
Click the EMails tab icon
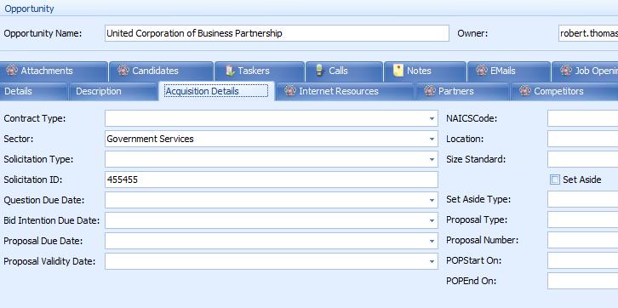tap(481, 71)
